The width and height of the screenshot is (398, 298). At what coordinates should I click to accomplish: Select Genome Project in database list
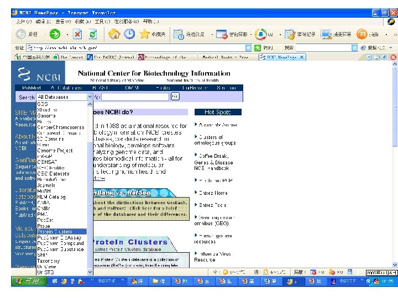[x=55, y=151]
